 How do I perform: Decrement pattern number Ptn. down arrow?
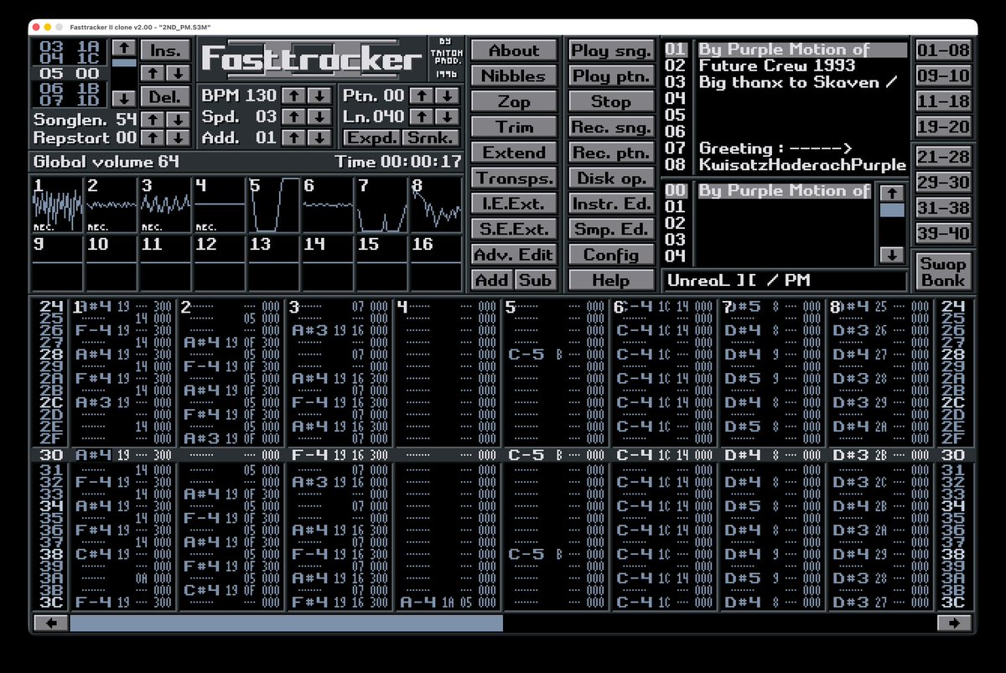(x=448, y=96)
